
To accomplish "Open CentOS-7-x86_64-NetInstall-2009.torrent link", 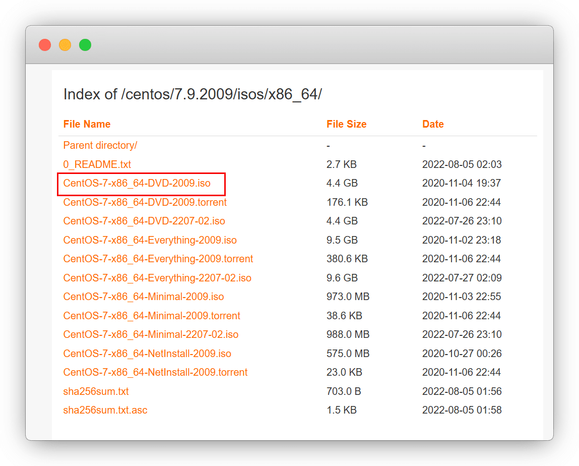I will pos(155,372).
